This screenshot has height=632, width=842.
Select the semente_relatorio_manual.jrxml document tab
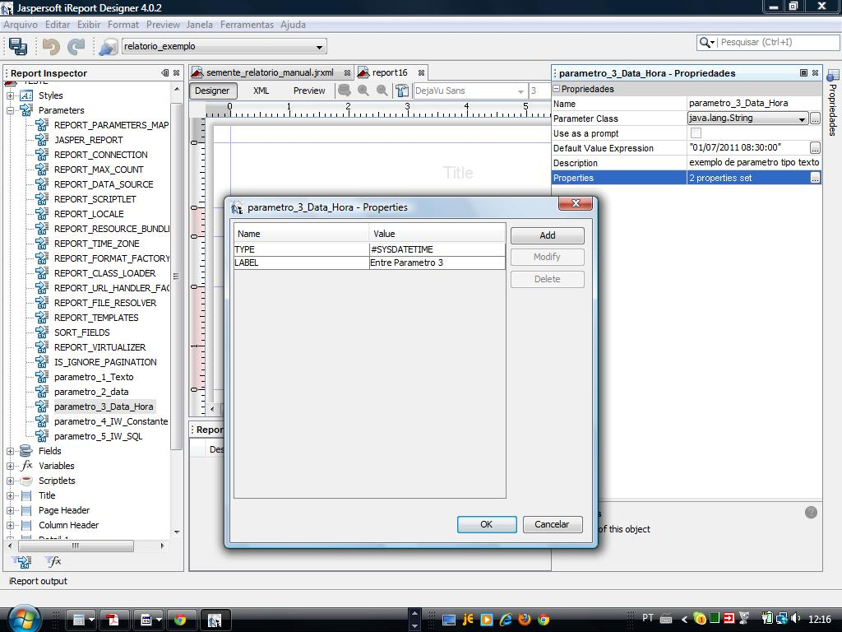pos(270,72)
